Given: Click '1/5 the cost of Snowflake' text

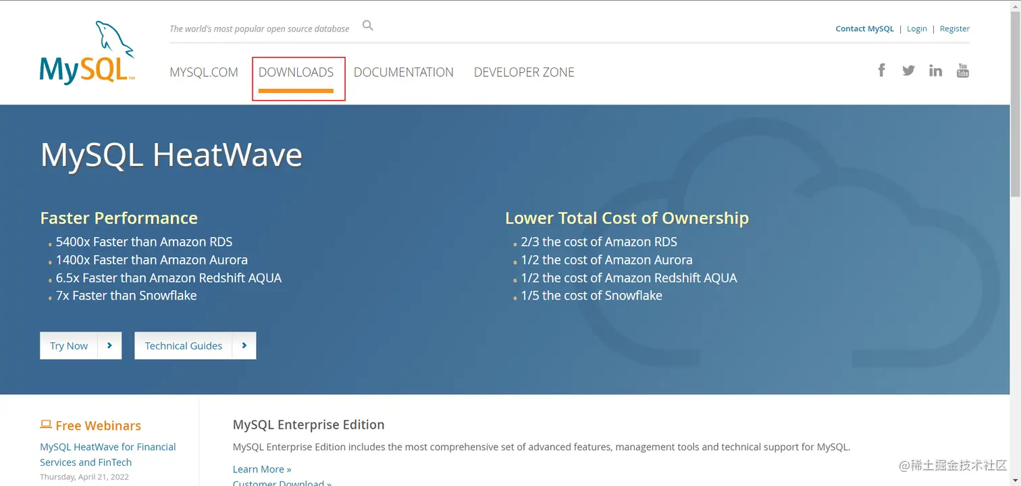Looking at the screenshot, I should [x=592, y=296].
